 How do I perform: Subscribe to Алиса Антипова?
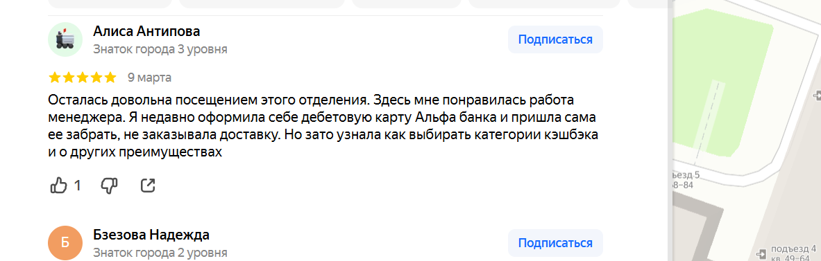555,39
